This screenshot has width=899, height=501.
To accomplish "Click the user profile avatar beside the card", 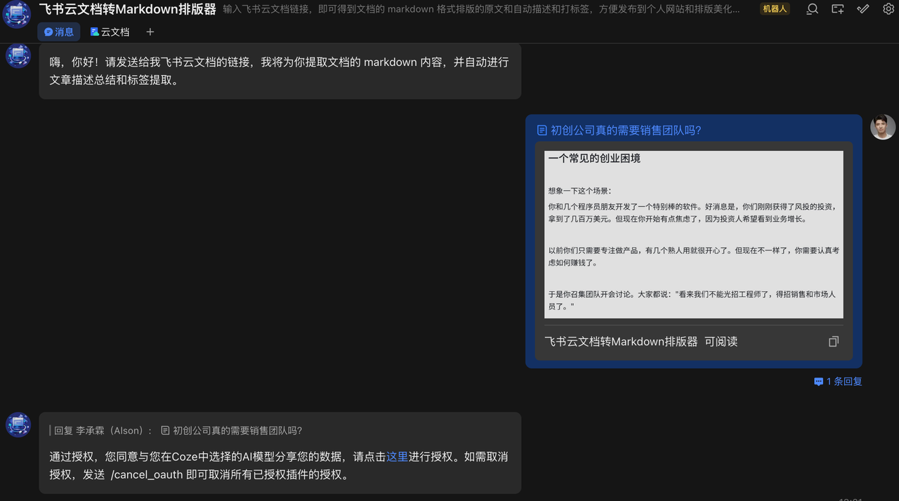I will (x=883, y=126).
